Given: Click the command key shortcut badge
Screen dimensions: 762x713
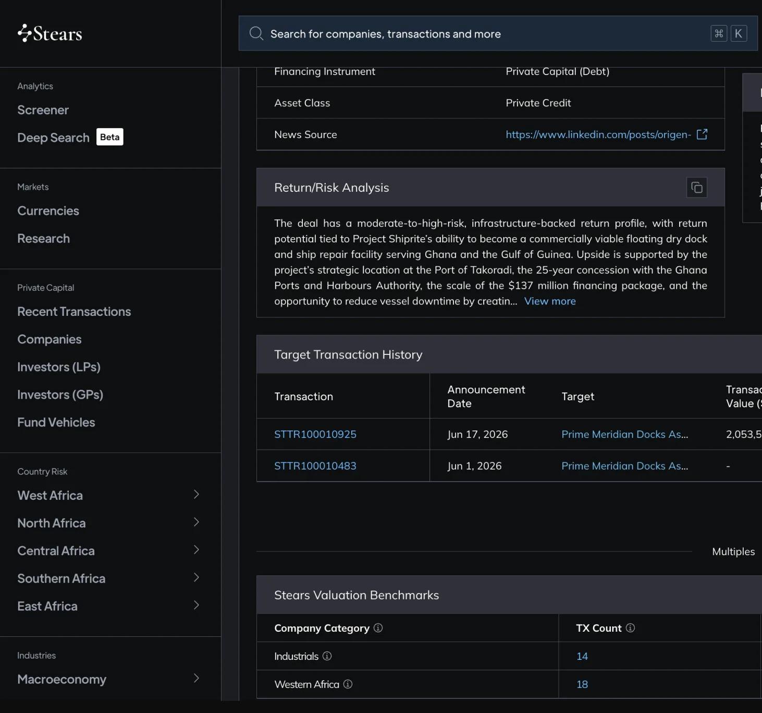Looking at the screenshot, I should (719, 33).
